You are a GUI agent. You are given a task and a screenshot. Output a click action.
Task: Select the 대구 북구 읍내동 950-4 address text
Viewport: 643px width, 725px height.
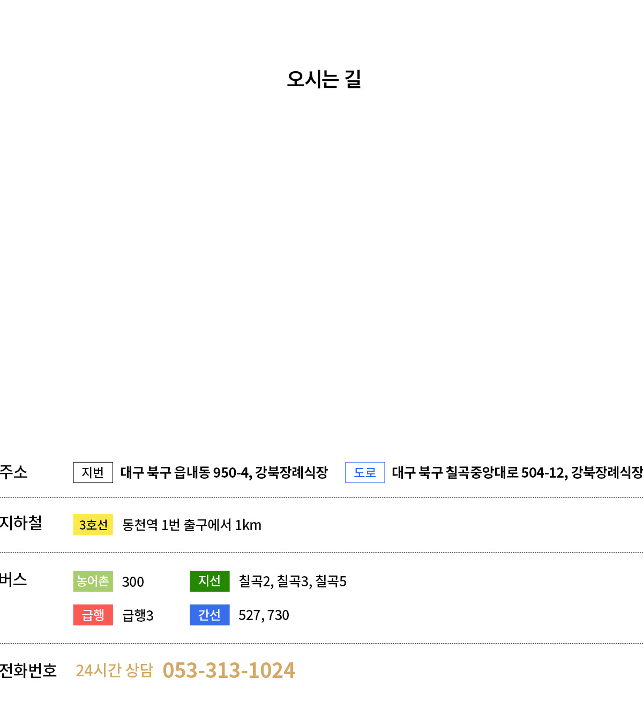tap(185, 472)
